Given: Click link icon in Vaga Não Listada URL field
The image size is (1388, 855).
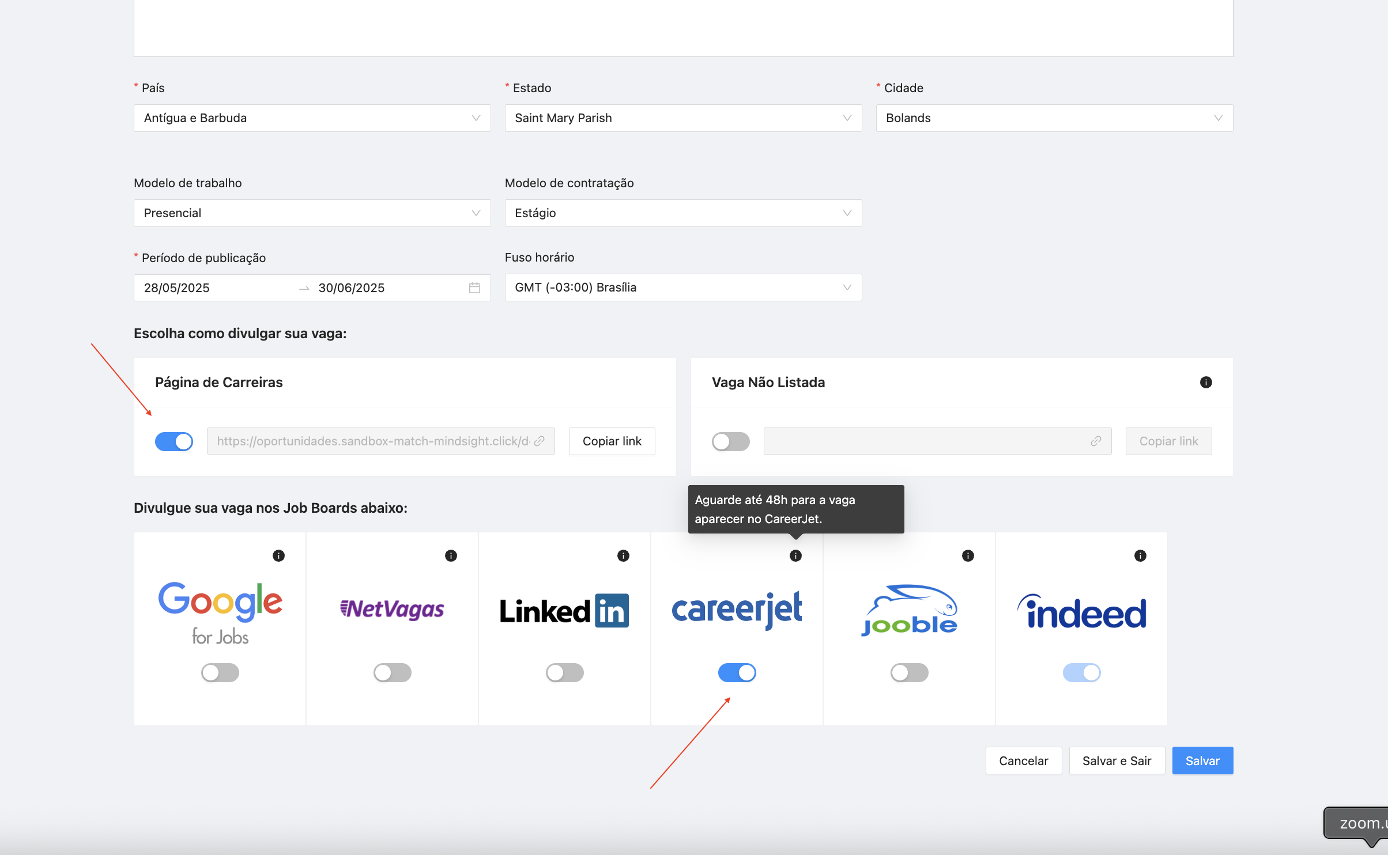Looking at the screenshot, I should pyautogui.click(x=1096, y=441).
